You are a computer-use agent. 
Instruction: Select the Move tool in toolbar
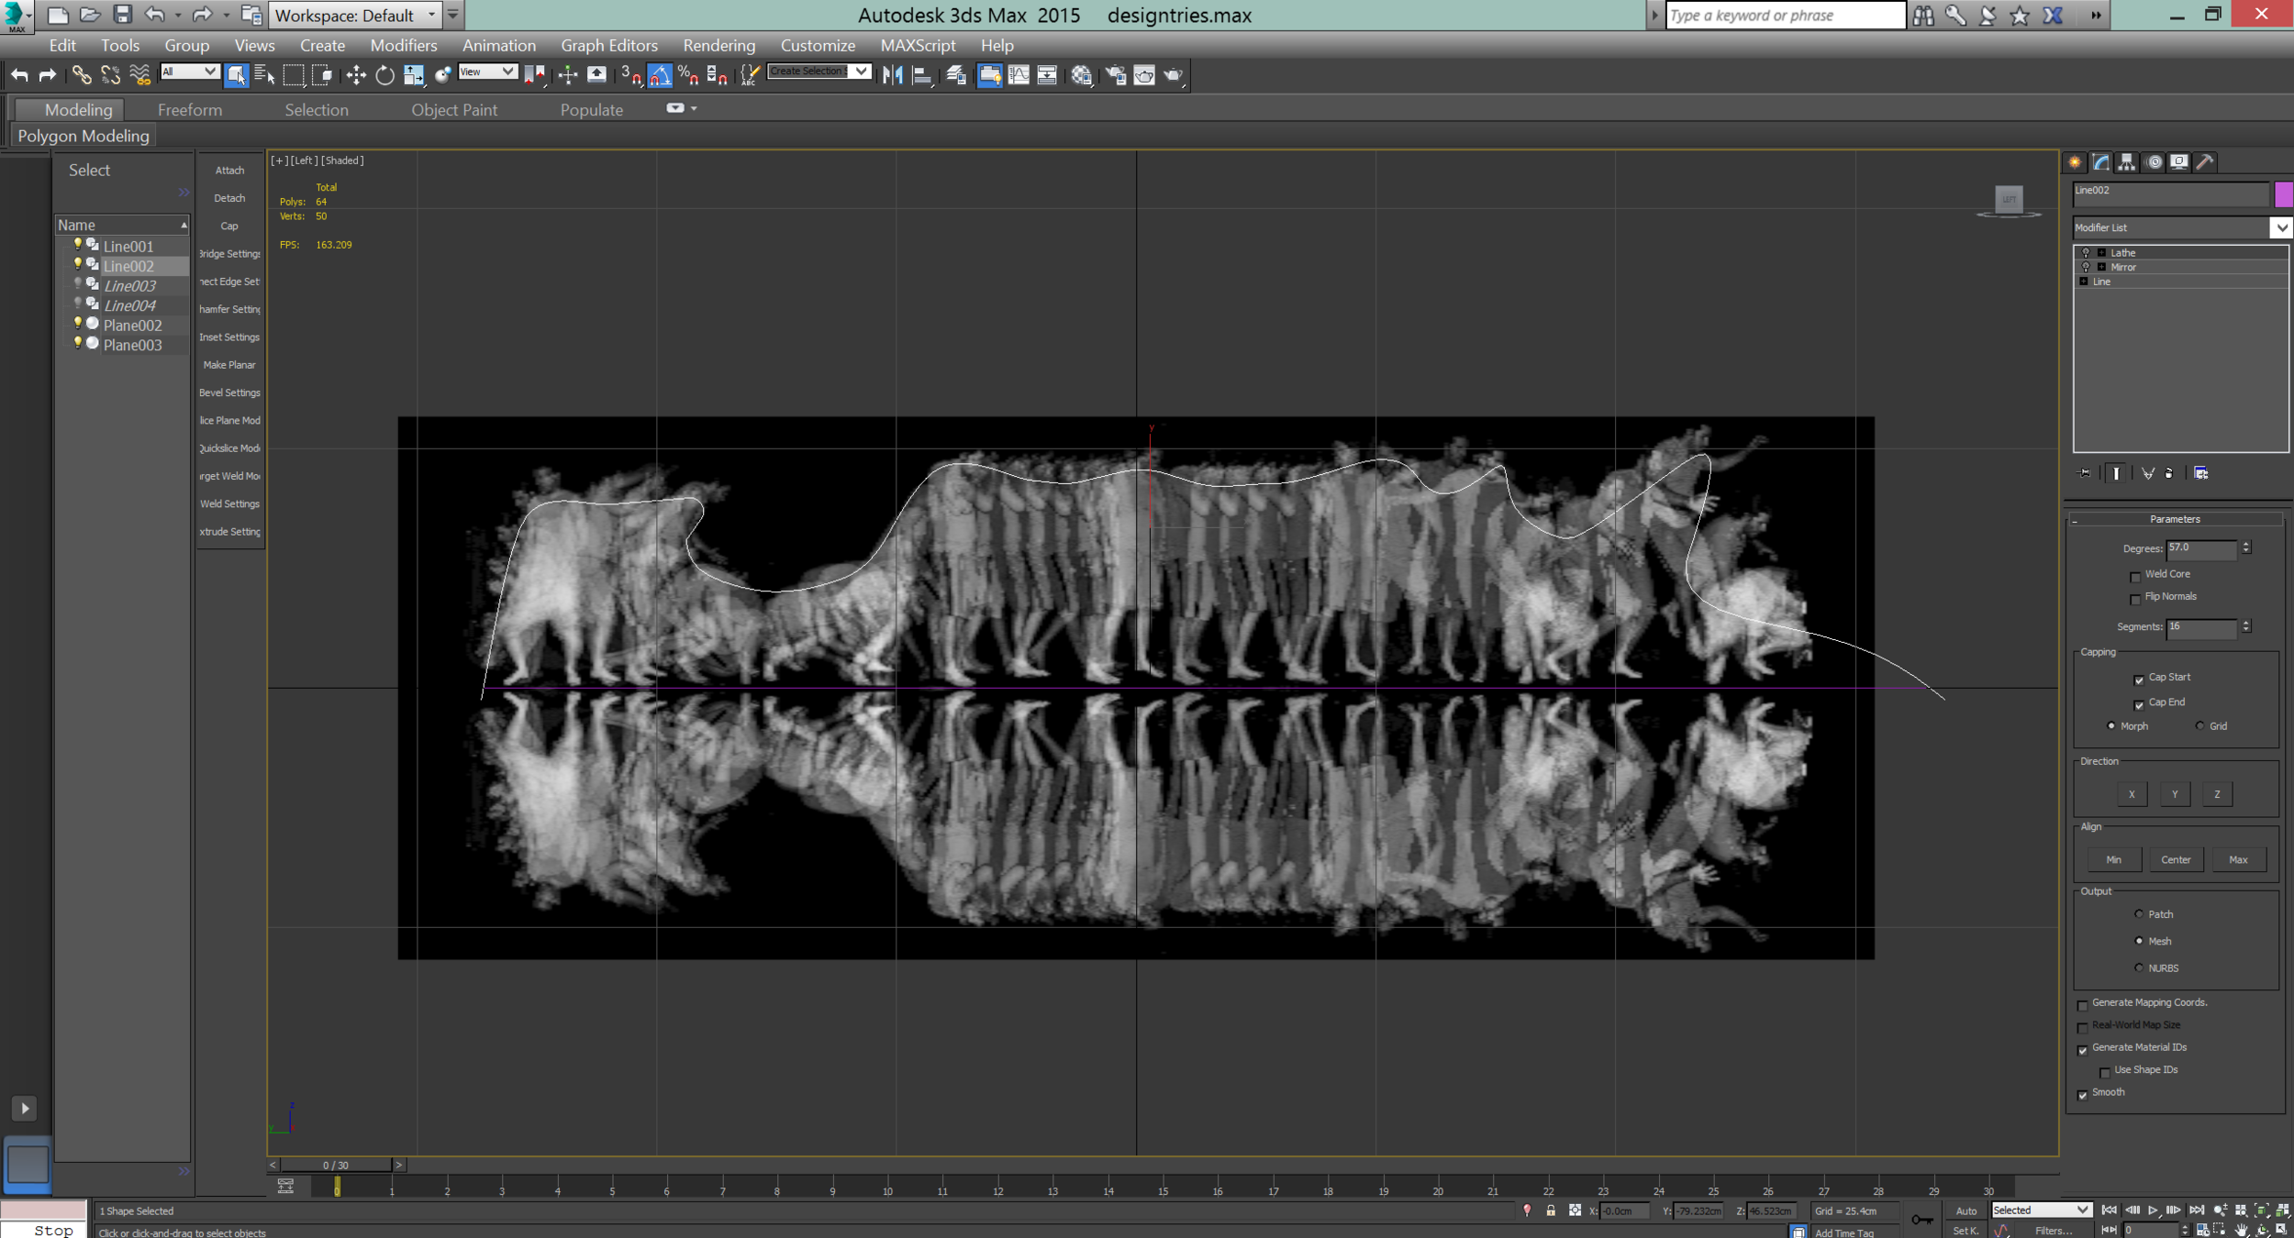tap(356, 75)
